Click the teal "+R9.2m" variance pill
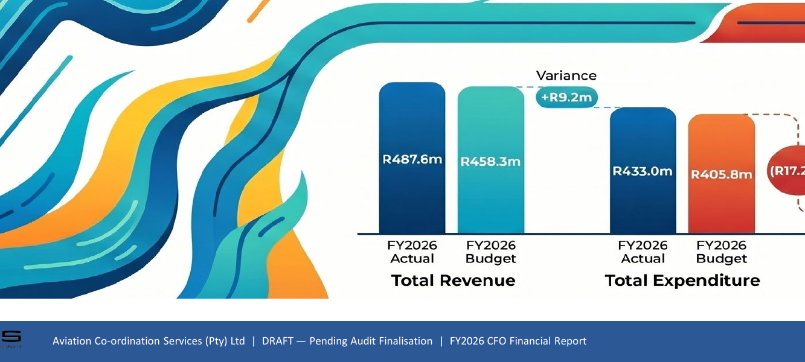The width and height of the screenshot is (805, 362). tap(567, 97)
